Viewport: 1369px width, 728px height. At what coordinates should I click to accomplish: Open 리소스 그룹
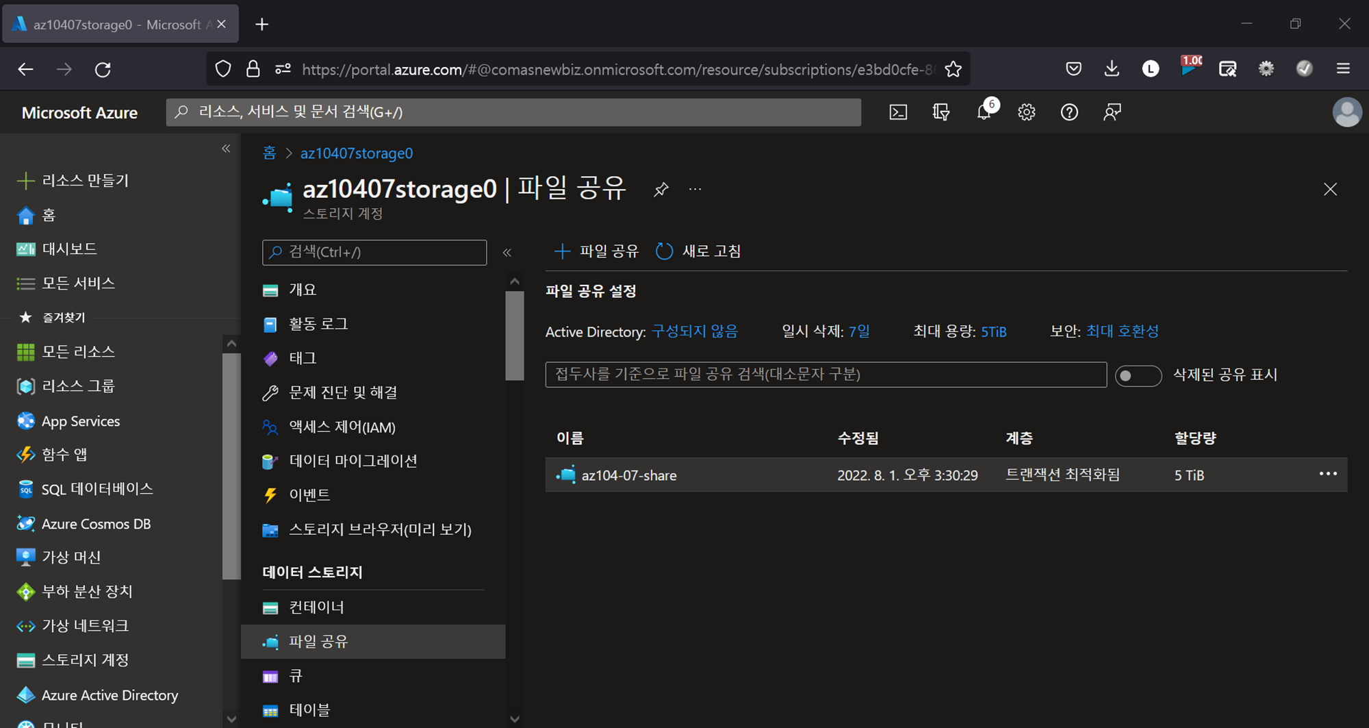tap(66, 386)
